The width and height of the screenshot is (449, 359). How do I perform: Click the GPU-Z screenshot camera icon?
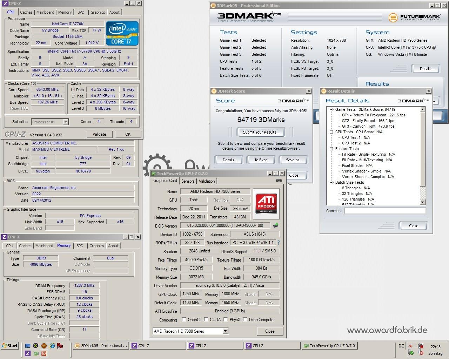279,181
